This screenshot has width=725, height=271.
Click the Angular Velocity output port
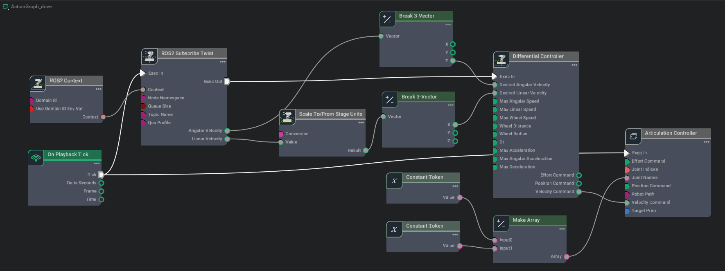tap(227, 131)
